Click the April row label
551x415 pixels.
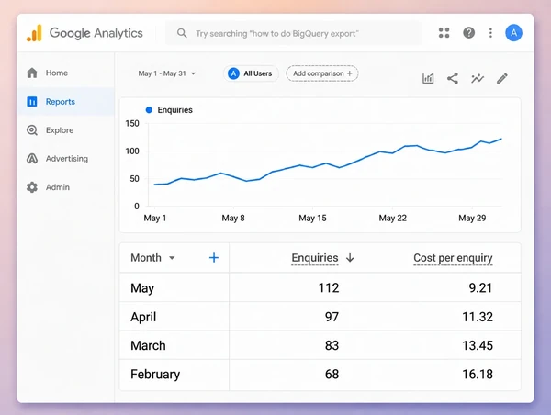click(x=143, y=317)
